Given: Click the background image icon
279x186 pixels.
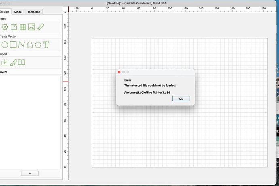Looking at the screenshot, I should [x=32, y=27].
